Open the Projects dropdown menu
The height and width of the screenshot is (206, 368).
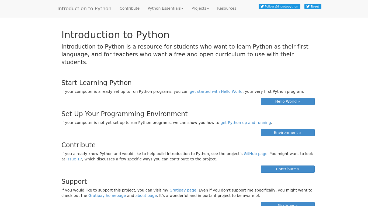point(200,8)
